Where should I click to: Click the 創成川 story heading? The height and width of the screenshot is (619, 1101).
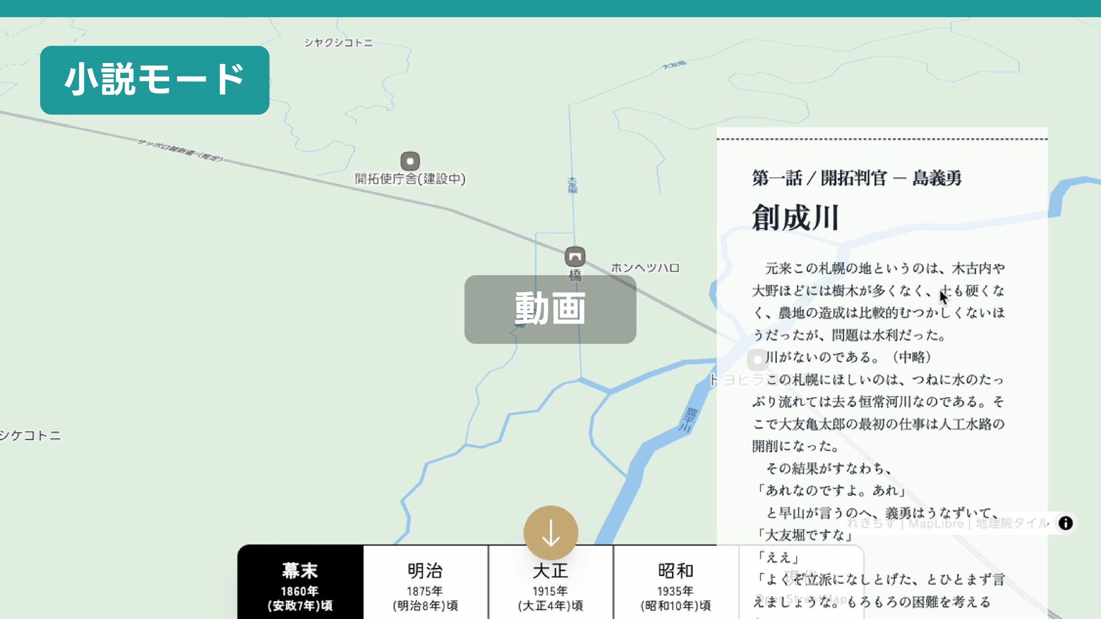tap(795, 218)
